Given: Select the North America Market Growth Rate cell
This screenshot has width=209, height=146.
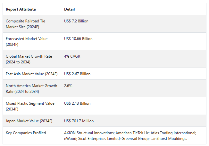Looking at the screenshot, I should [x=31, y=88].
